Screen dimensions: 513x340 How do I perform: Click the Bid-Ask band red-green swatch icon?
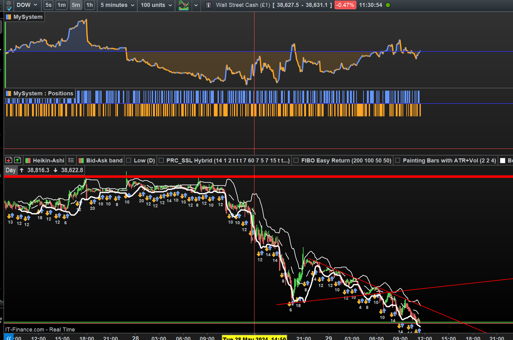pos(81,161)
